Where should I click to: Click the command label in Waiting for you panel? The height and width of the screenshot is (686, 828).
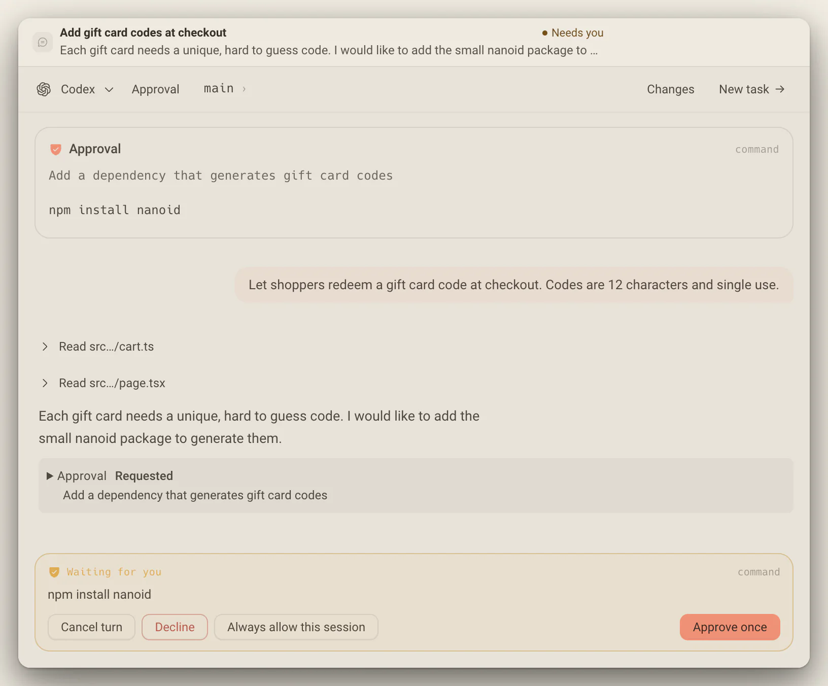[758, 572]
